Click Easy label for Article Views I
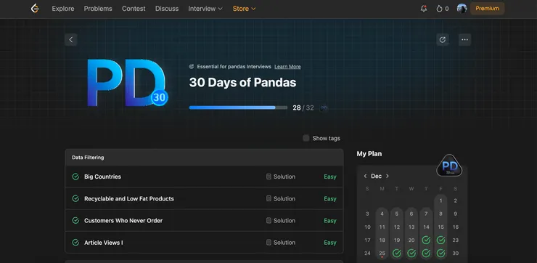The image size is (537, 263). (330, 243)
